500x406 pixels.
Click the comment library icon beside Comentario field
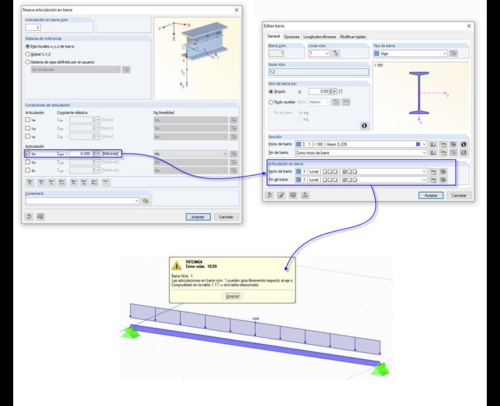(x=146, y=201)
